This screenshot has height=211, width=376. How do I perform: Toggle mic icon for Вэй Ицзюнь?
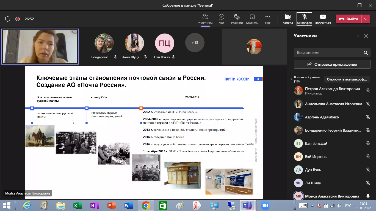368,157
